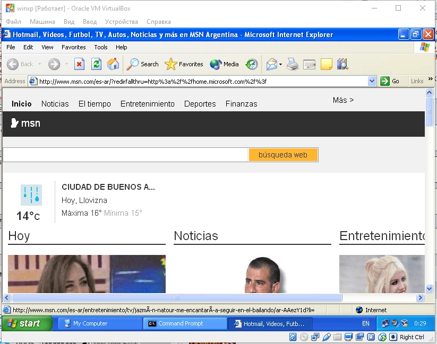Open the CIUDAD DE BUENOS A... weather link
437x344 pixels.
pos(108,187)
